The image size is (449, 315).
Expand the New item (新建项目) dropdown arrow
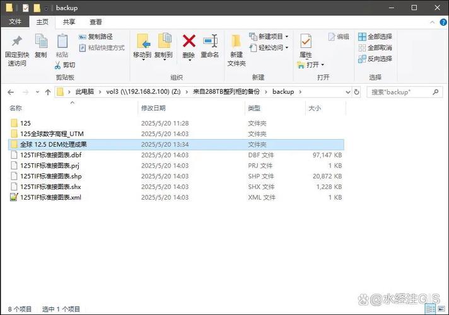point(287,37)
